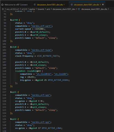The height and width of the screenshot is (132, 114).
Task: Click &i2c0_default reference
Action: tap(39, 62)
